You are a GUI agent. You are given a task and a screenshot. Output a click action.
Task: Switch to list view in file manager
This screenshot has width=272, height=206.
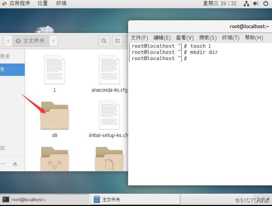coord(118,41)
